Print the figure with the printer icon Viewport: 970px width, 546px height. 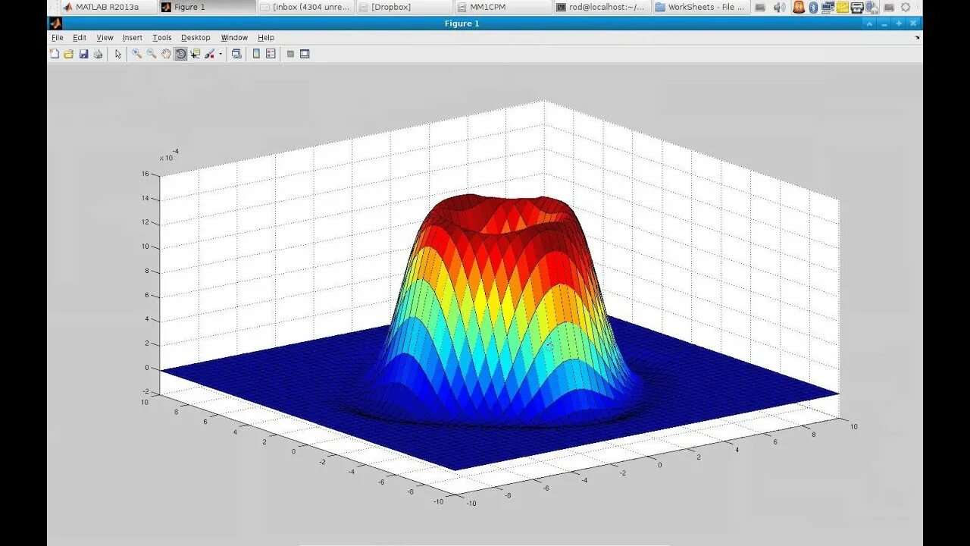(x=98, y=54)
